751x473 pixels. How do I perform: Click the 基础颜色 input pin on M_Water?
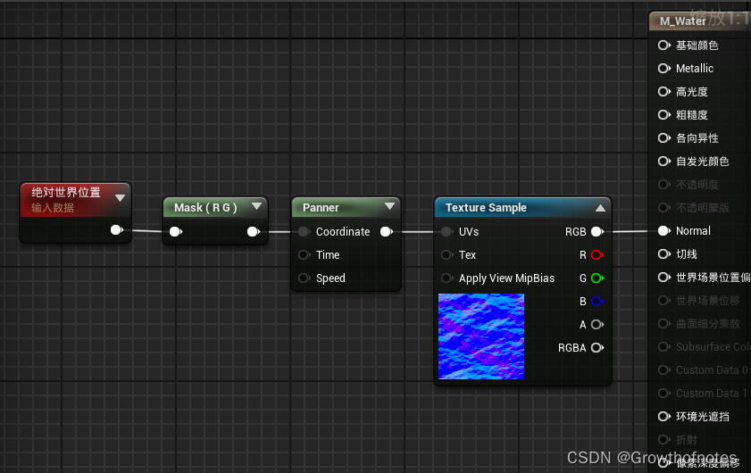click(x=663, y=45)
